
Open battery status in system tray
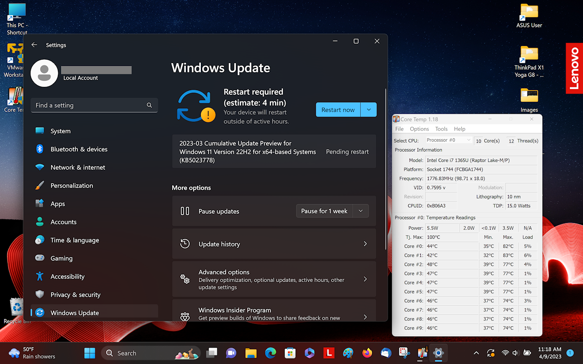pyautogui.click(x=527, y=353)
